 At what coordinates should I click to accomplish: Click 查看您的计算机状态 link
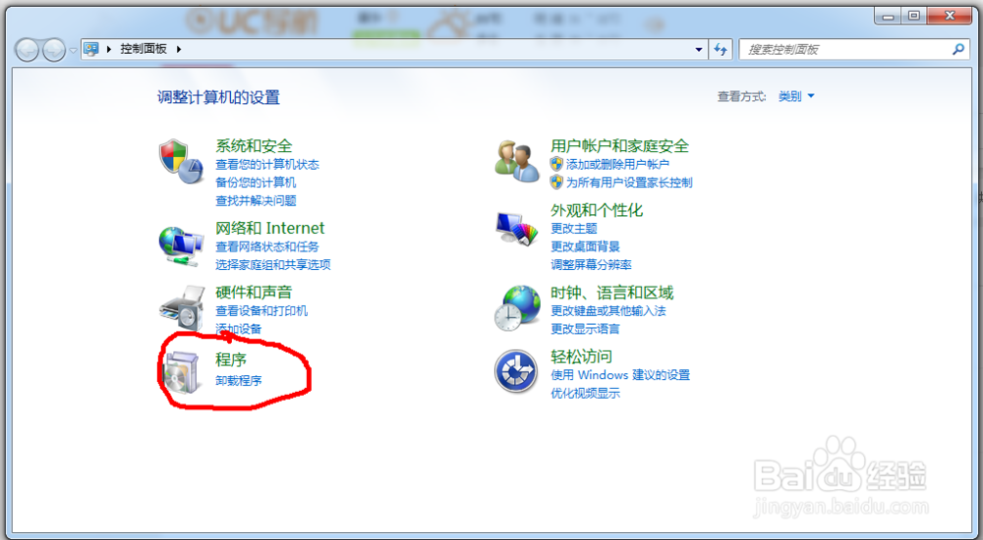(267, 165)
